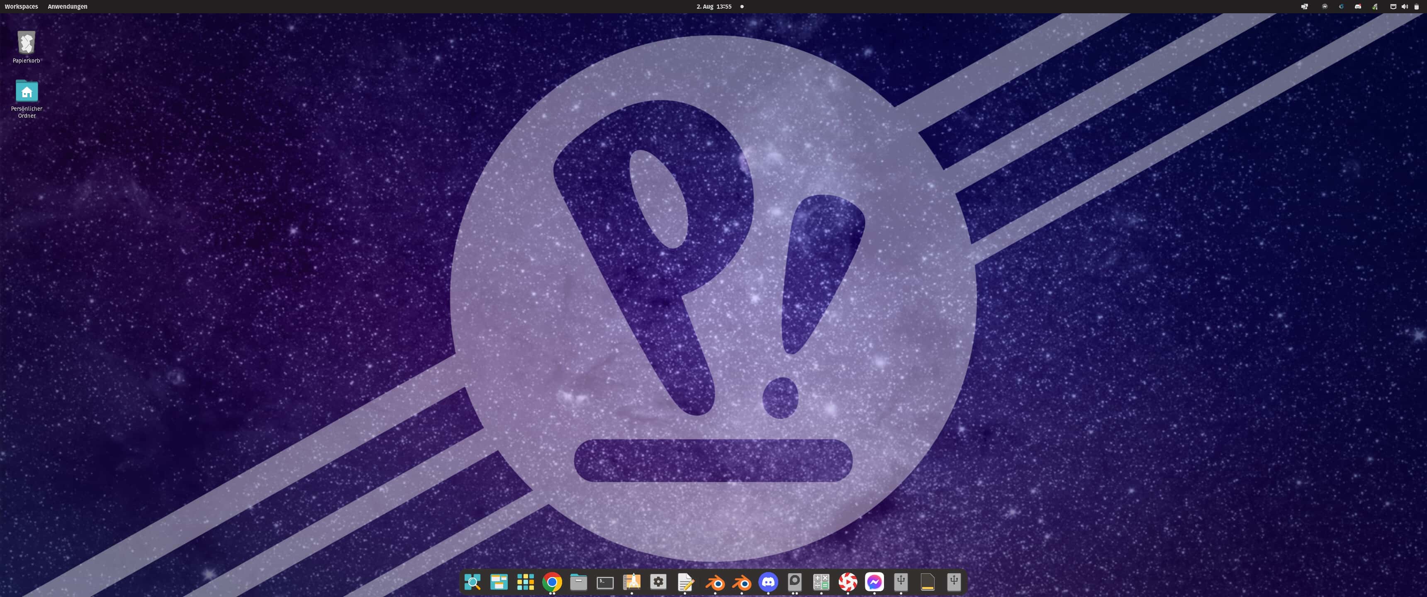Open the Files manager in dock
1427x597 pixels.
pyautogui.click(x=578, y=582)
